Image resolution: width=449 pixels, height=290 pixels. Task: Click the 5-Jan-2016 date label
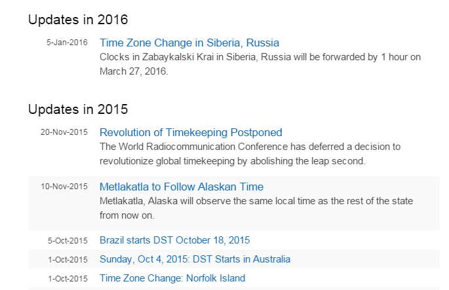pos(67,43)
